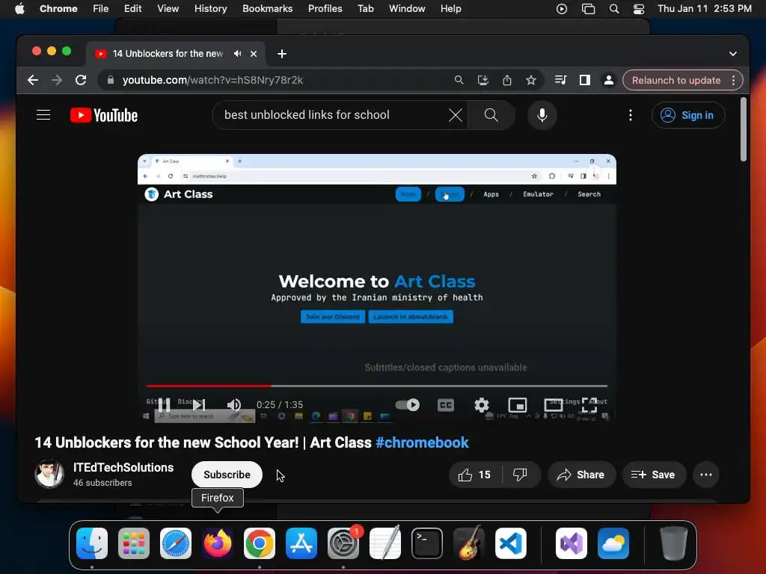Click Relaunch to update

676,80
